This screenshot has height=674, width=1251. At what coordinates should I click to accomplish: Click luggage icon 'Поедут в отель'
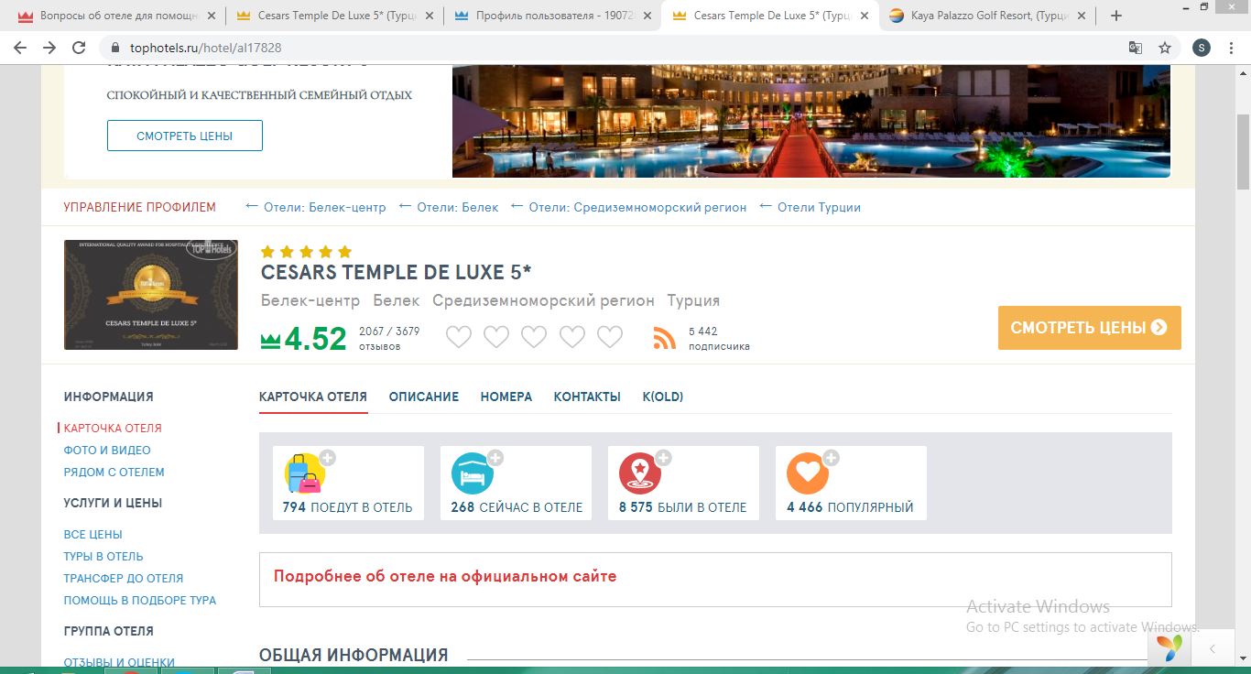tap(304, 473)
